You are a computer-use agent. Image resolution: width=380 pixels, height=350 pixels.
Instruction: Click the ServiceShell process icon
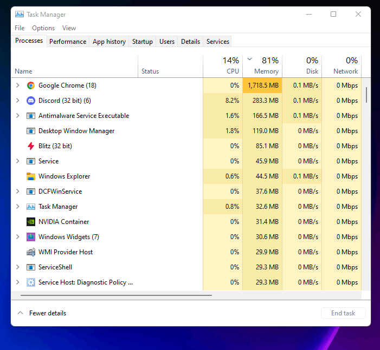[x=31, y=267]
